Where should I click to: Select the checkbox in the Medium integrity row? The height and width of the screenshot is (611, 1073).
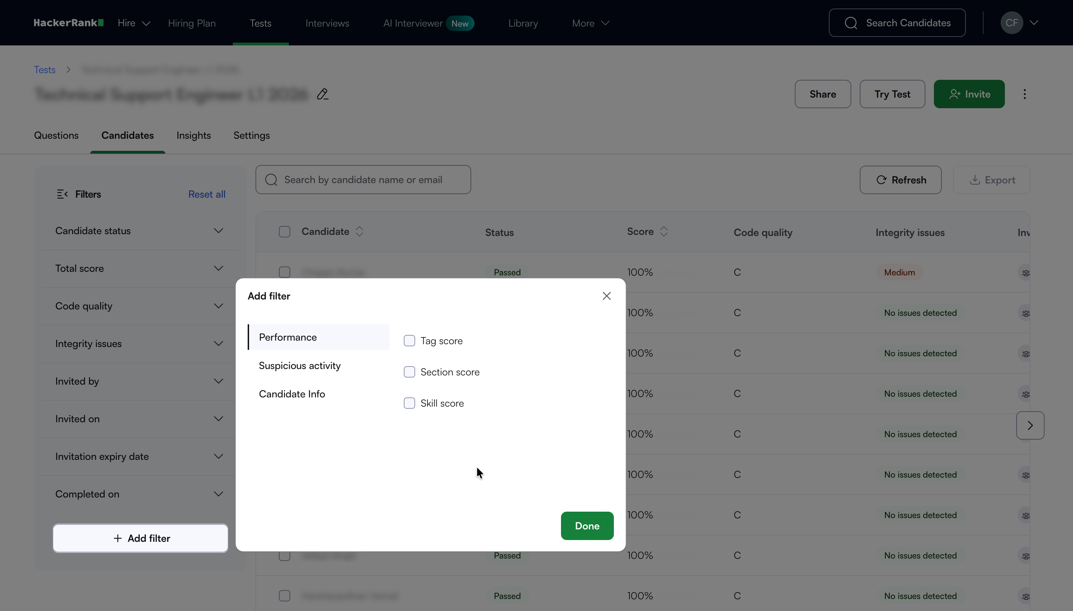[285, 272]
